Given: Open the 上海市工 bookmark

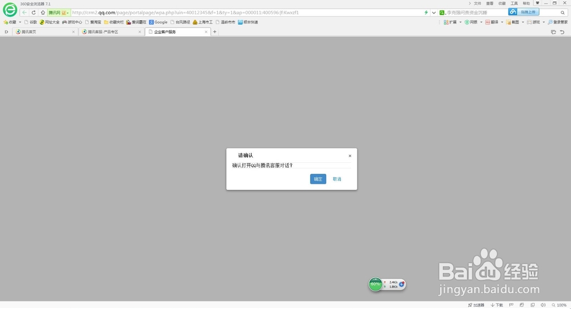Looking at the screenshot, I should (203, 22).
